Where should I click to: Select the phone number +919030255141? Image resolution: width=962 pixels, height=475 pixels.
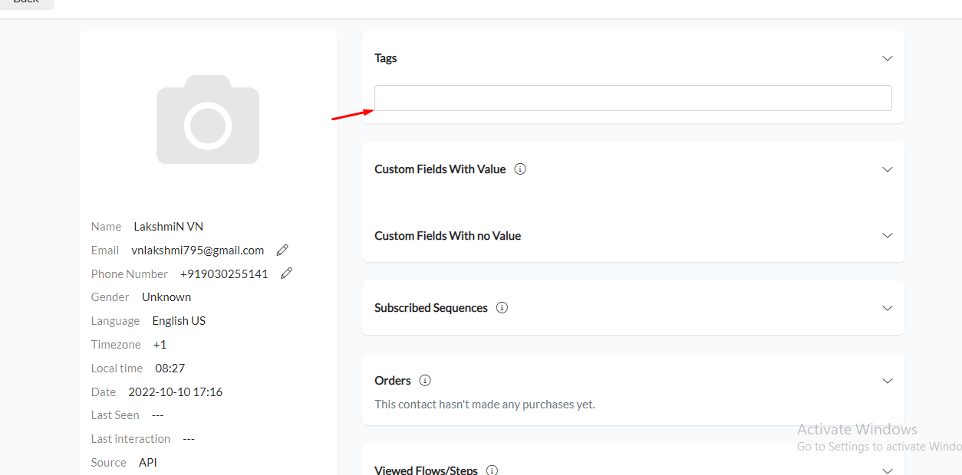[x=224, y=274]
